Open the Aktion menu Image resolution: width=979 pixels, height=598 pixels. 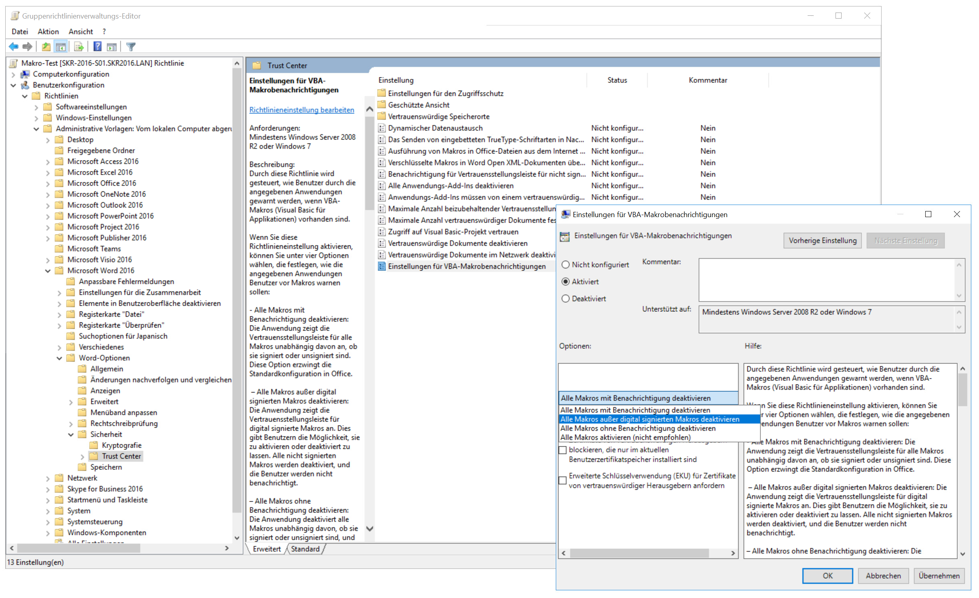(x=48, y=32)
